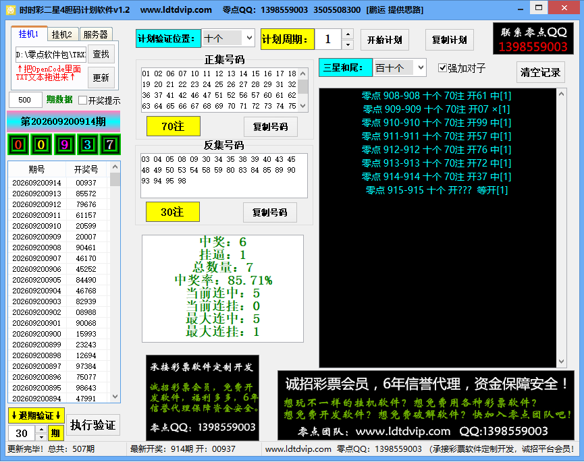Click the 期号 column header
584x462 pixels.
coord(36,169)
